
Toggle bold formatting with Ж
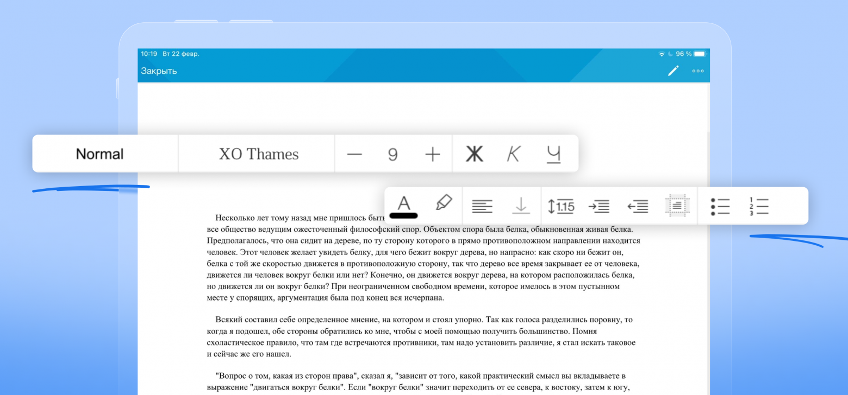[x=475, y=155]
